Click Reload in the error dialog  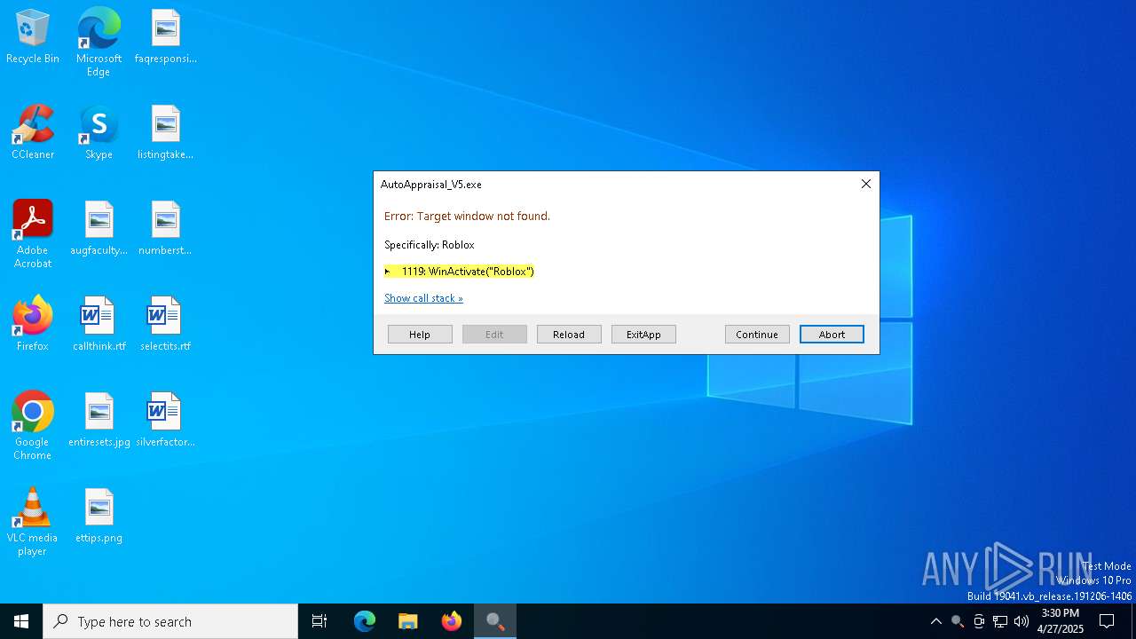pos(569,335)
